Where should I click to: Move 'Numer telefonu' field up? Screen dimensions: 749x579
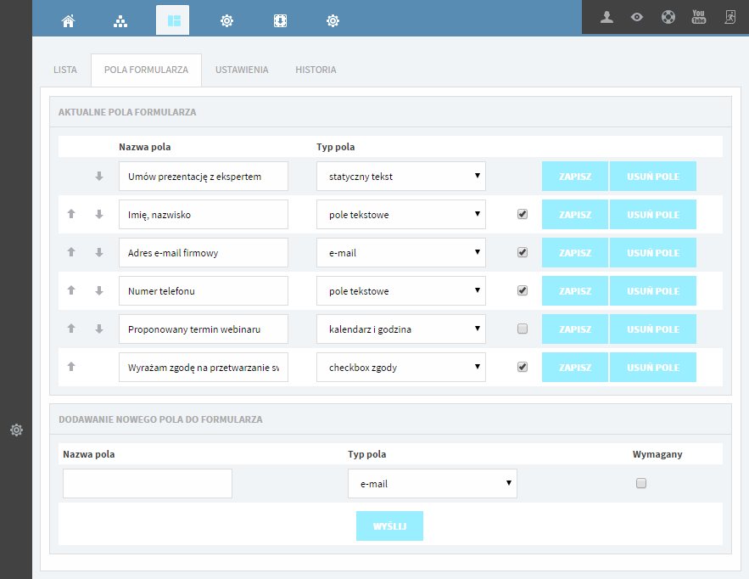point(71,290)
